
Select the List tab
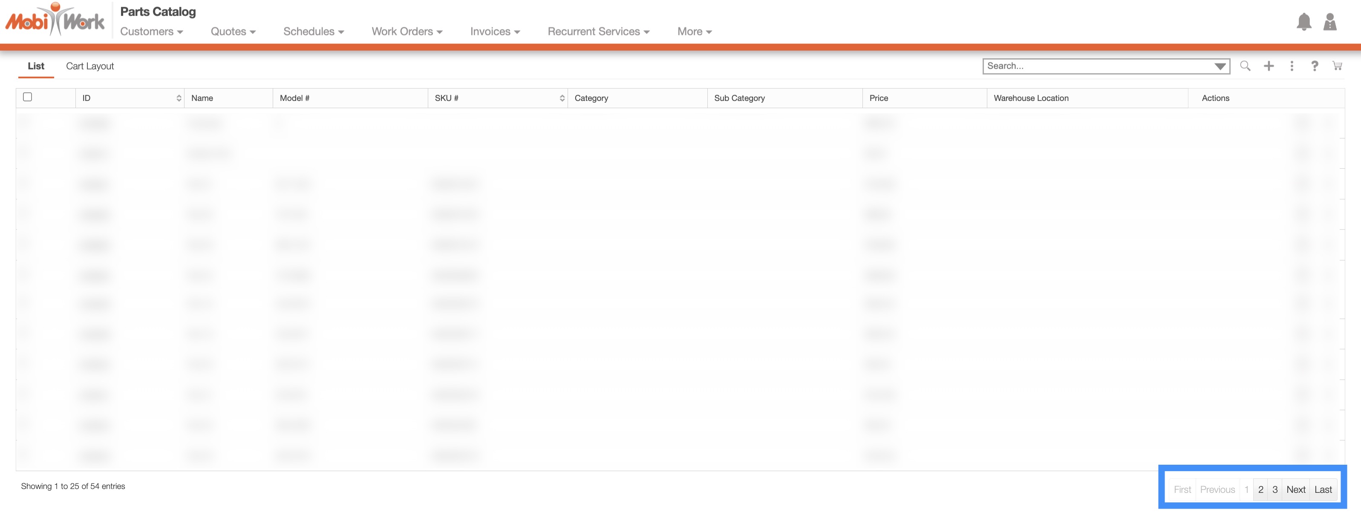pyautogui.click(x=36, y=66)
